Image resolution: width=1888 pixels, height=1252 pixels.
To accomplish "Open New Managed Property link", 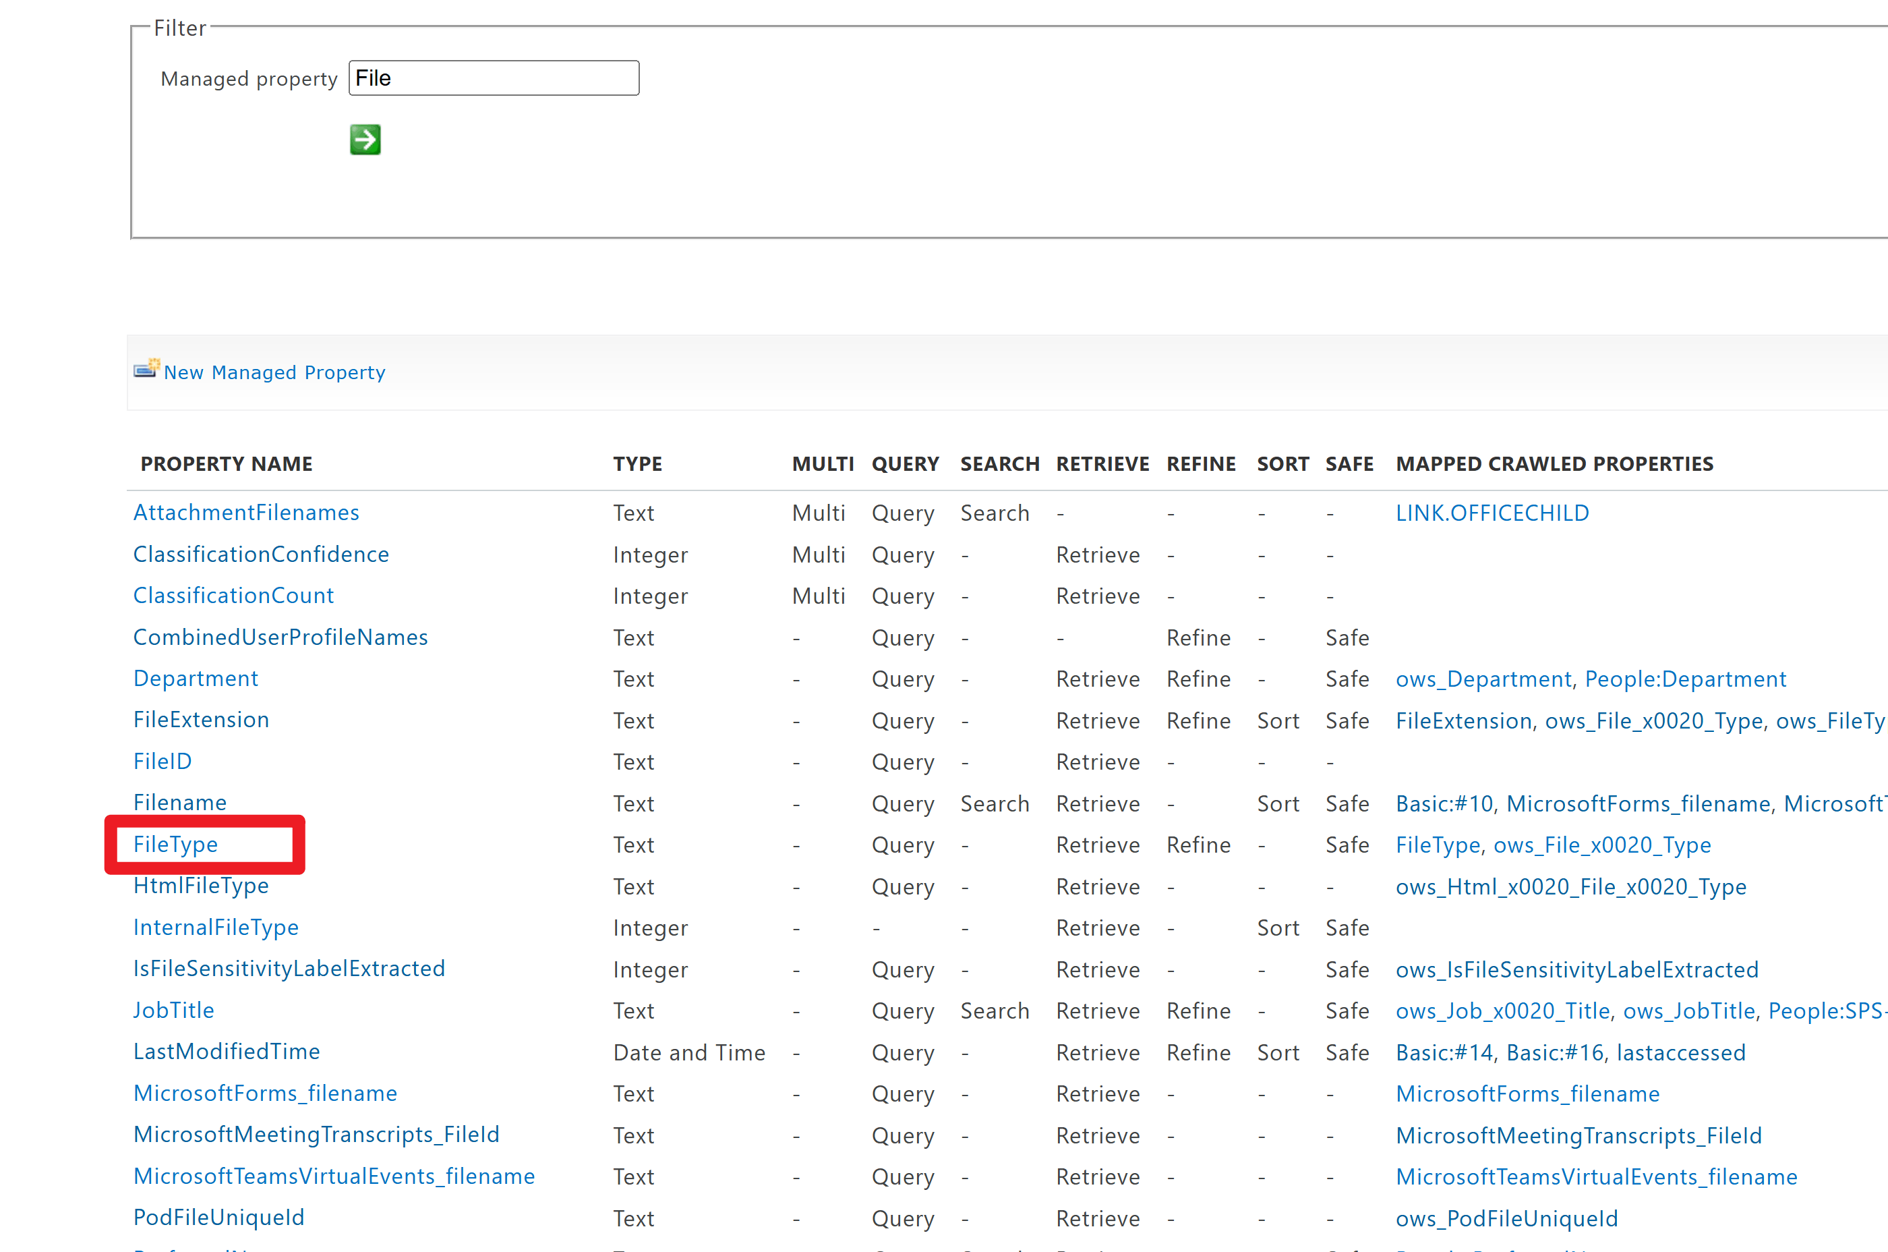I will pos(274,372).
